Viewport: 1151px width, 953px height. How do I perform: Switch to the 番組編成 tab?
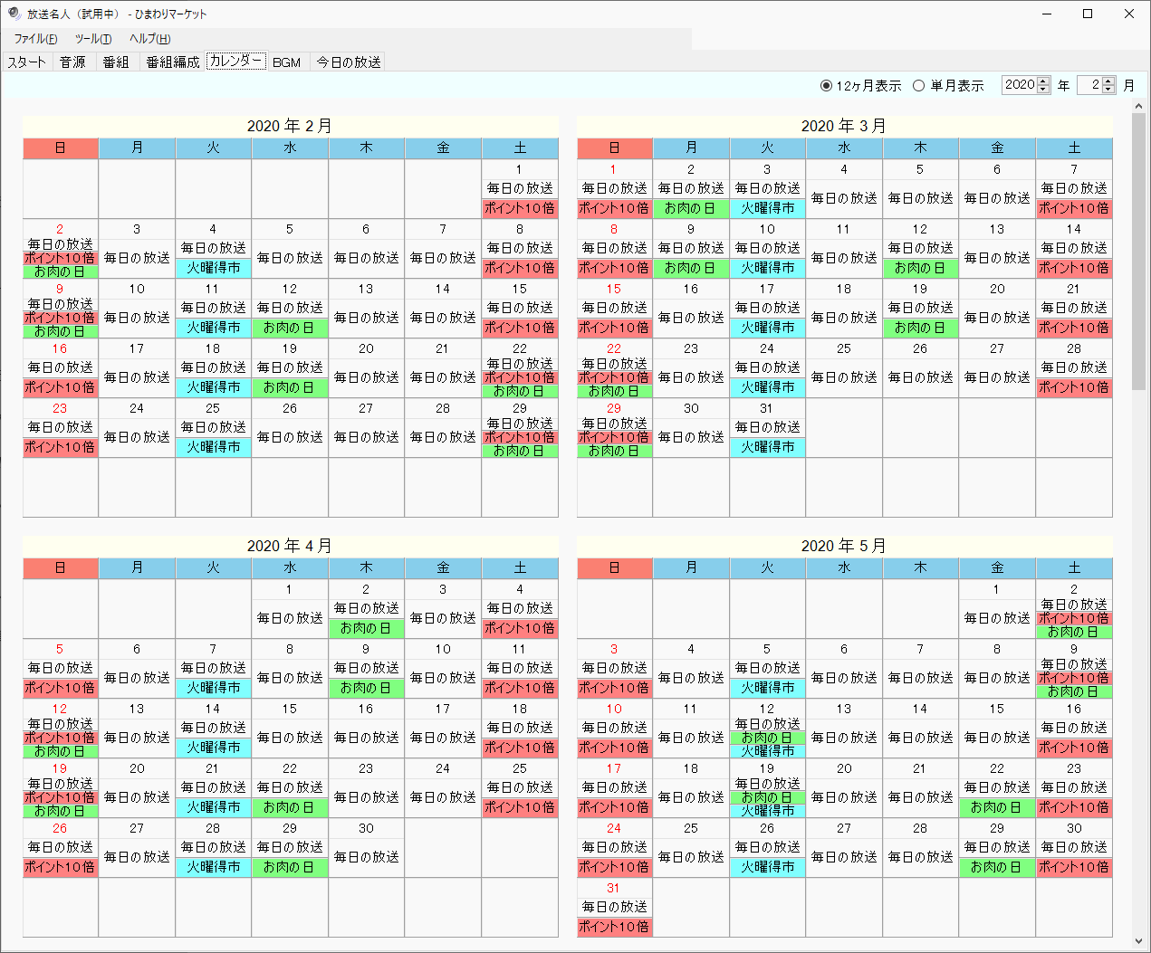coord(172,62)
